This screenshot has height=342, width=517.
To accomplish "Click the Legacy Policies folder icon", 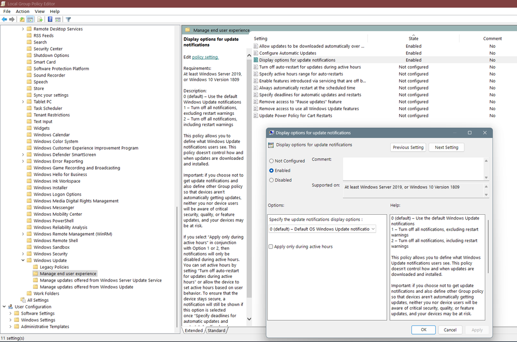I will [35, 267].
